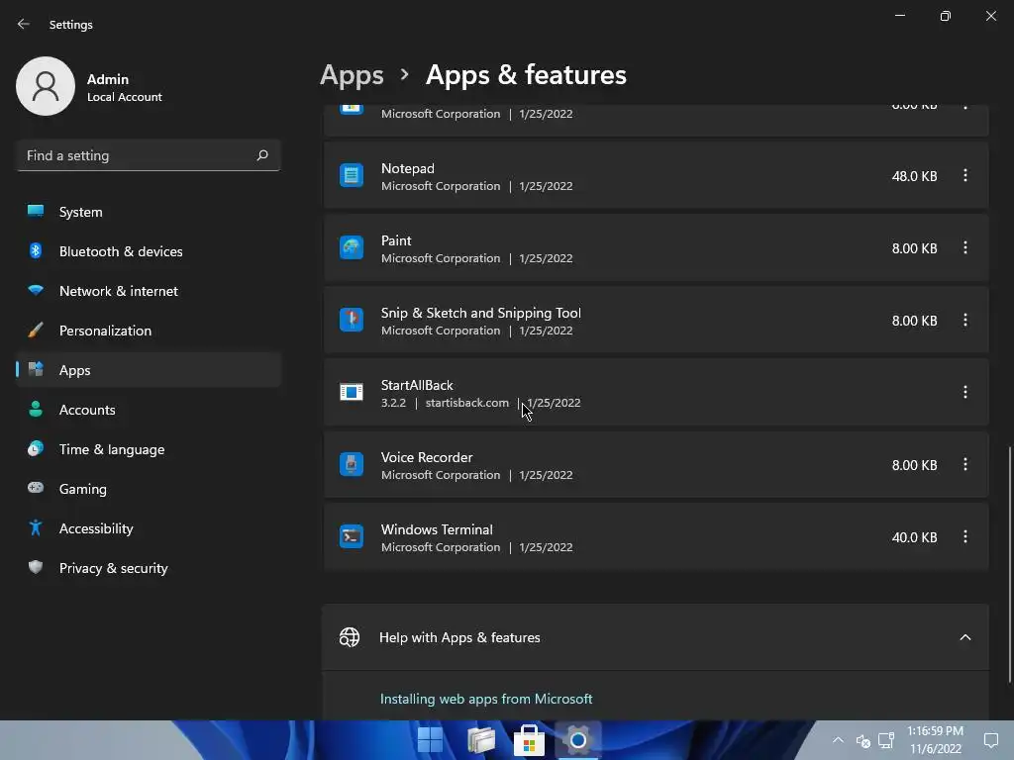Image resolution: width=1014 pixels, height=760 pixels.
Task: Open Paint's three-dot options menu
Action: click(964, 247)
